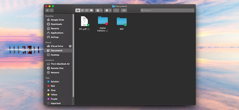Open Remote Disc under Locations

pos(58,68)
